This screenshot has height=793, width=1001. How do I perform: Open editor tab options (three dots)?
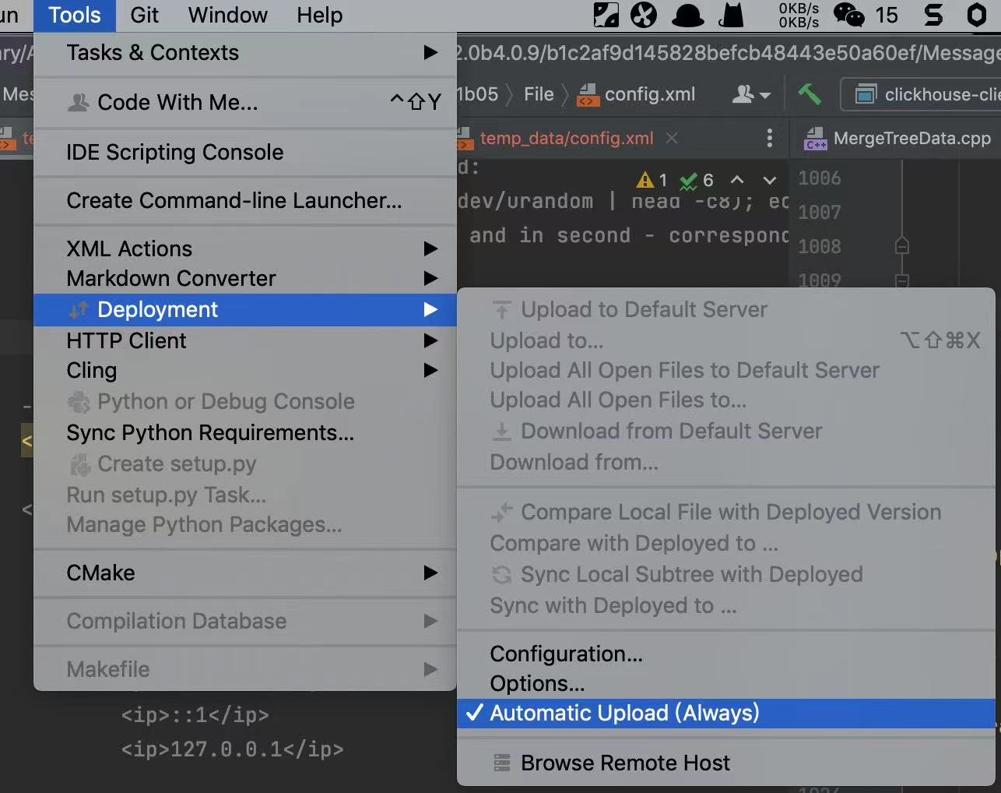[769, 139]
